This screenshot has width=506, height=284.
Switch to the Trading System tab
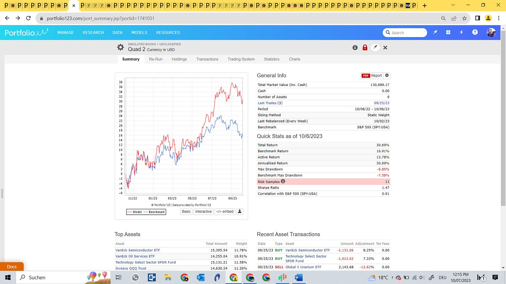click(241, 59)
